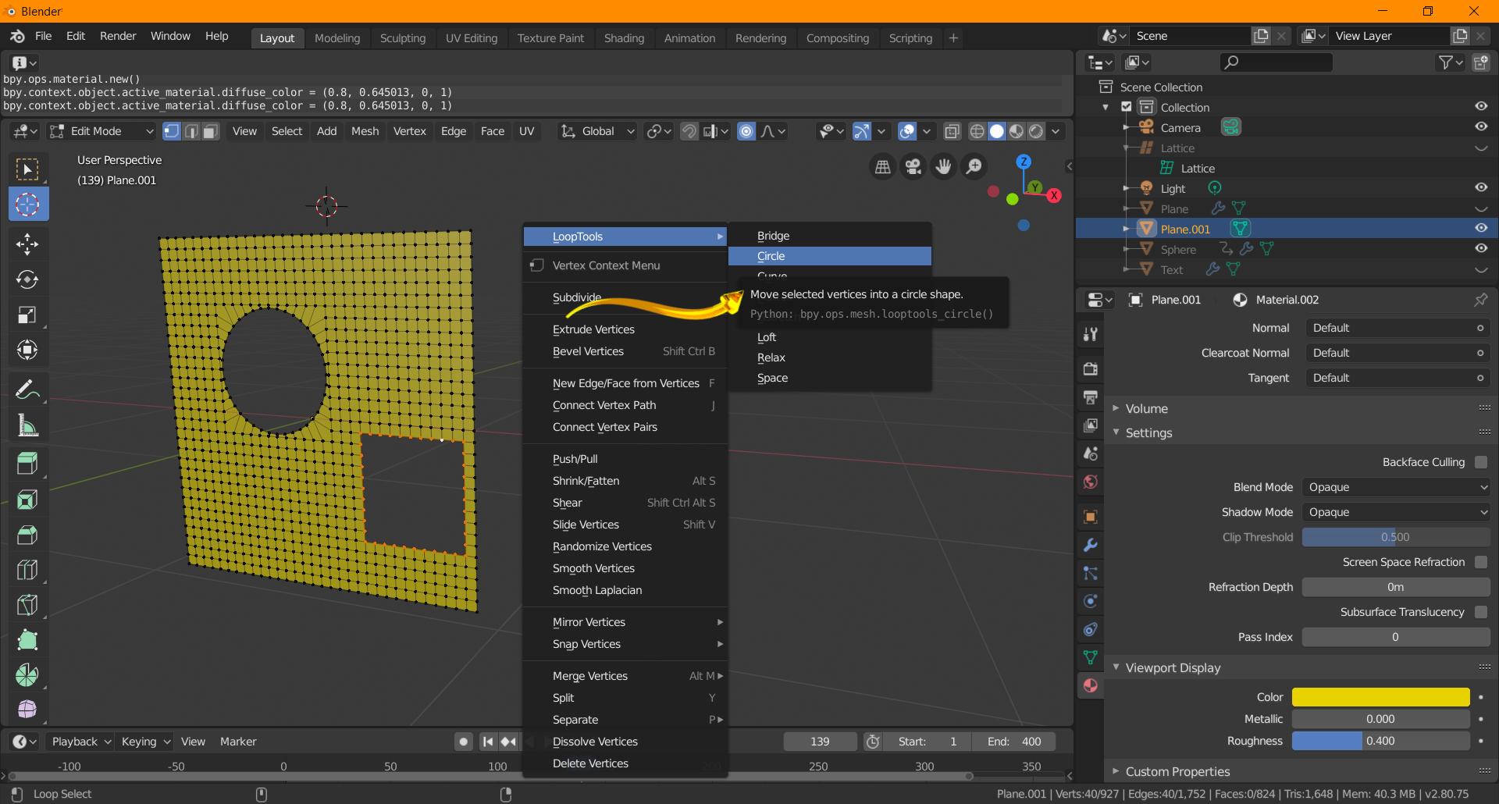Enable Backface Culling checkbox
The height and width of the screenshot is (804, 1499).
[1481, 462]
